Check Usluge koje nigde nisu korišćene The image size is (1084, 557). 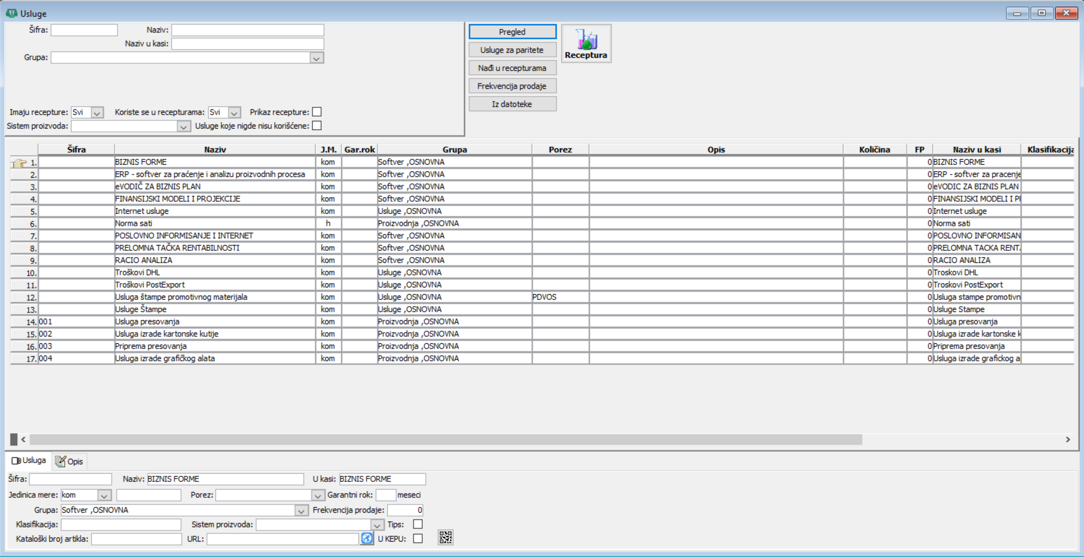tap(317, 126)
